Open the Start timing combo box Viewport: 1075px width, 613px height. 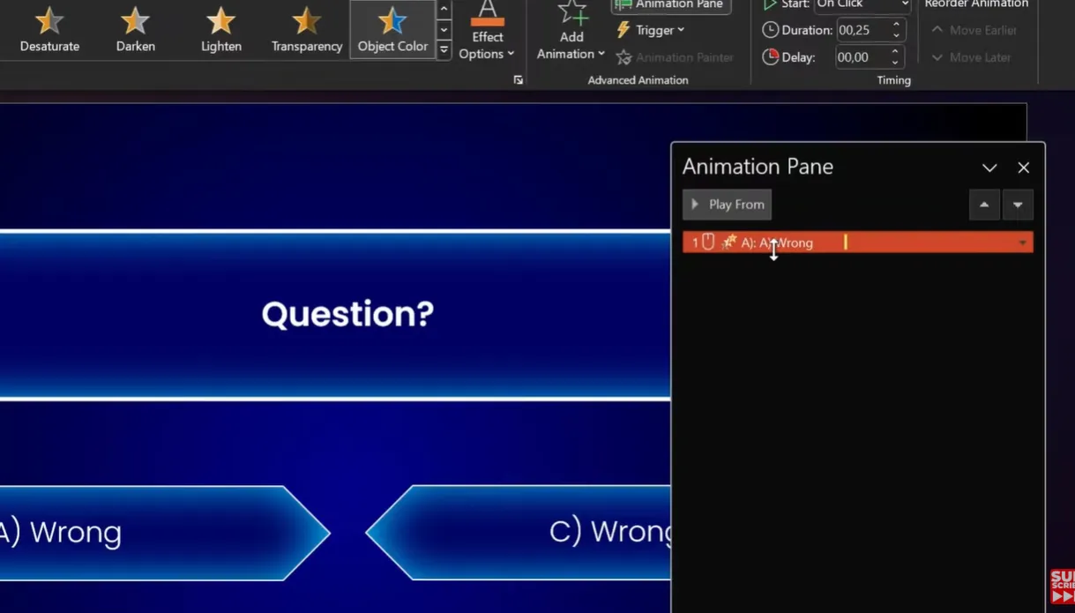pyautogui.click(x=862, y=5)
